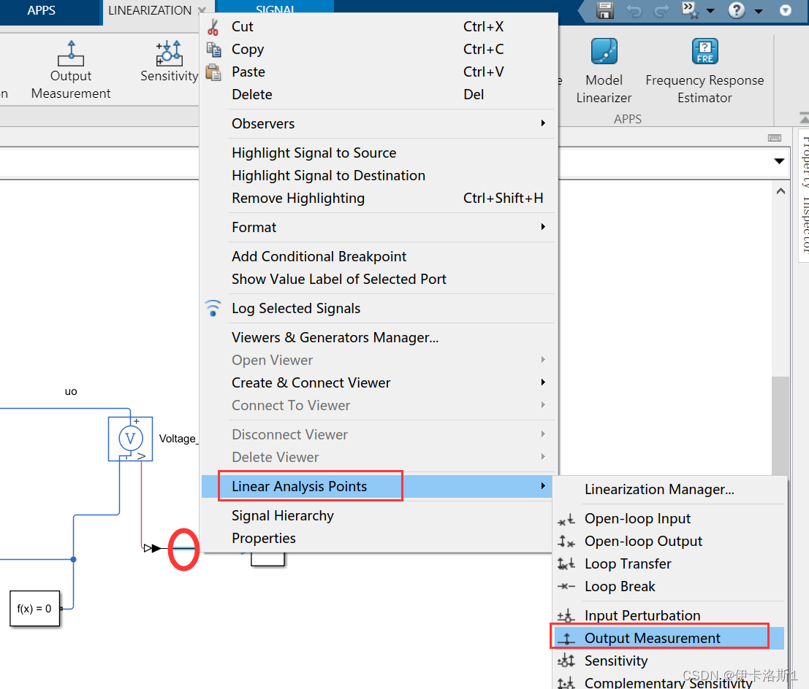
Task: Expand the Format submenu
Action: click(379, 227)
